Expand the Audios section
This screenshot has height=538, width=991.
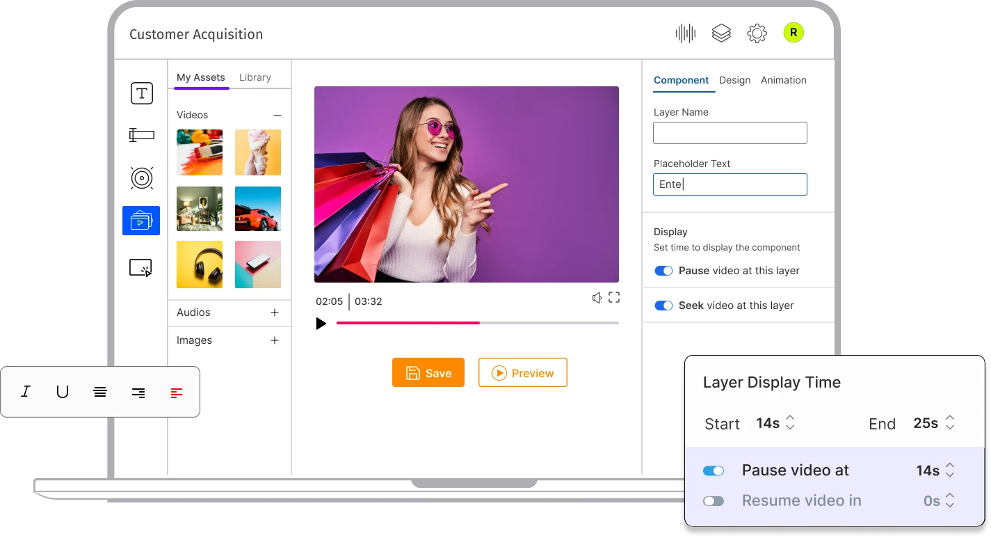click(275, 312)
